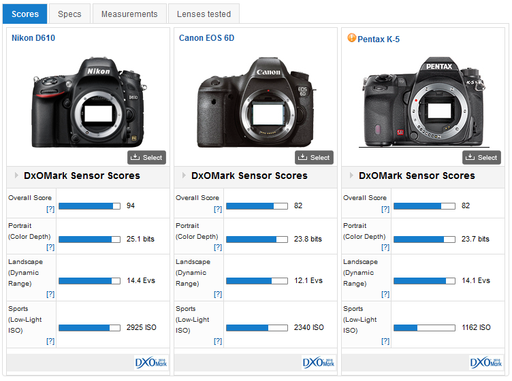Open the Canon EOS 6D title link
Screen dimensions: 512x381
[x=206, y=38]
